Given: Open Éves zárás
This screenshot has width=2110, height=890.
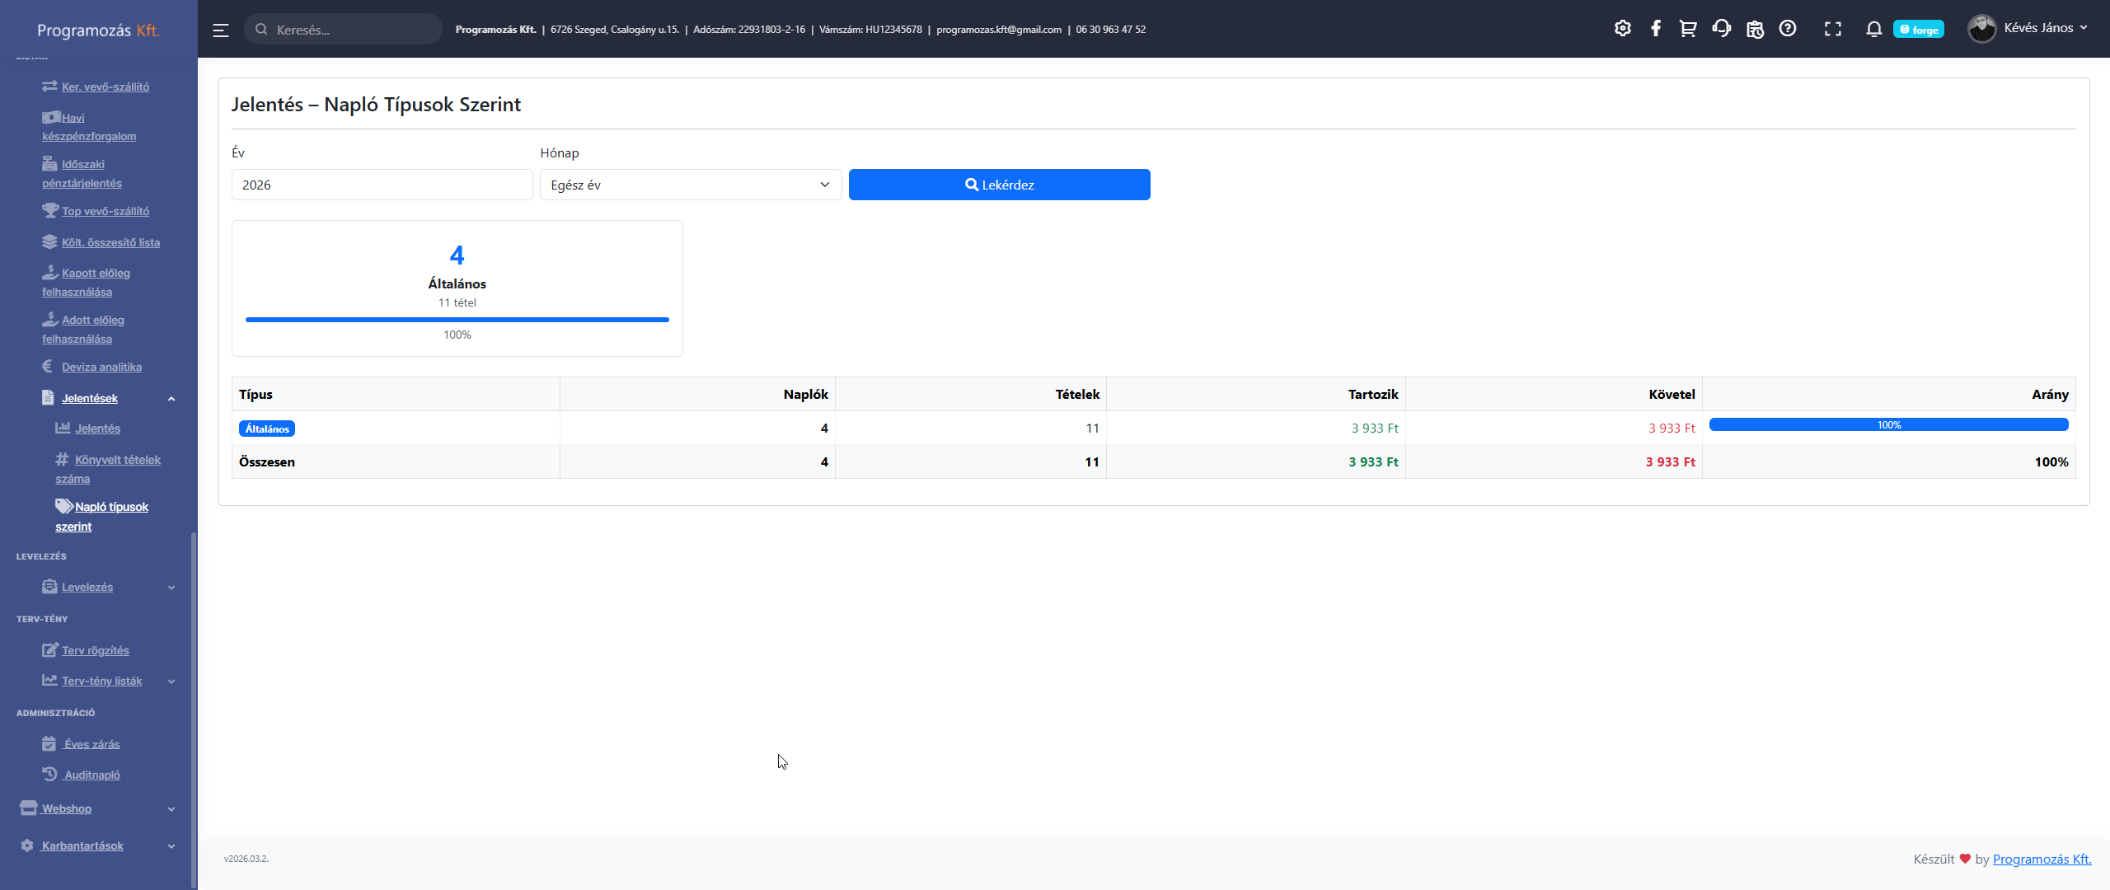Looking at the screenshot, I should pos(91,744).
